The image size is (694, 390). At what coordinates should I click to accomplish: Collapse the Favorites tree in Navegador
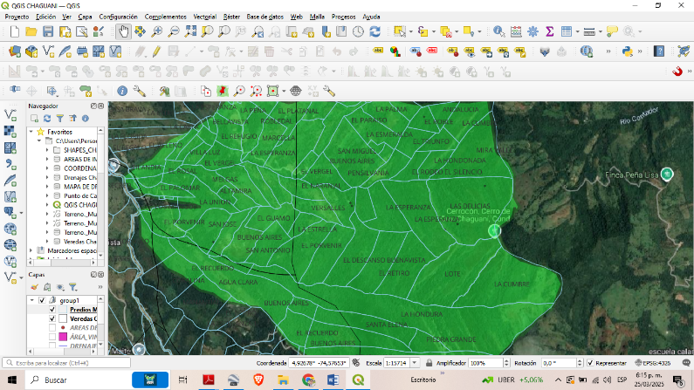click(30, 132)
